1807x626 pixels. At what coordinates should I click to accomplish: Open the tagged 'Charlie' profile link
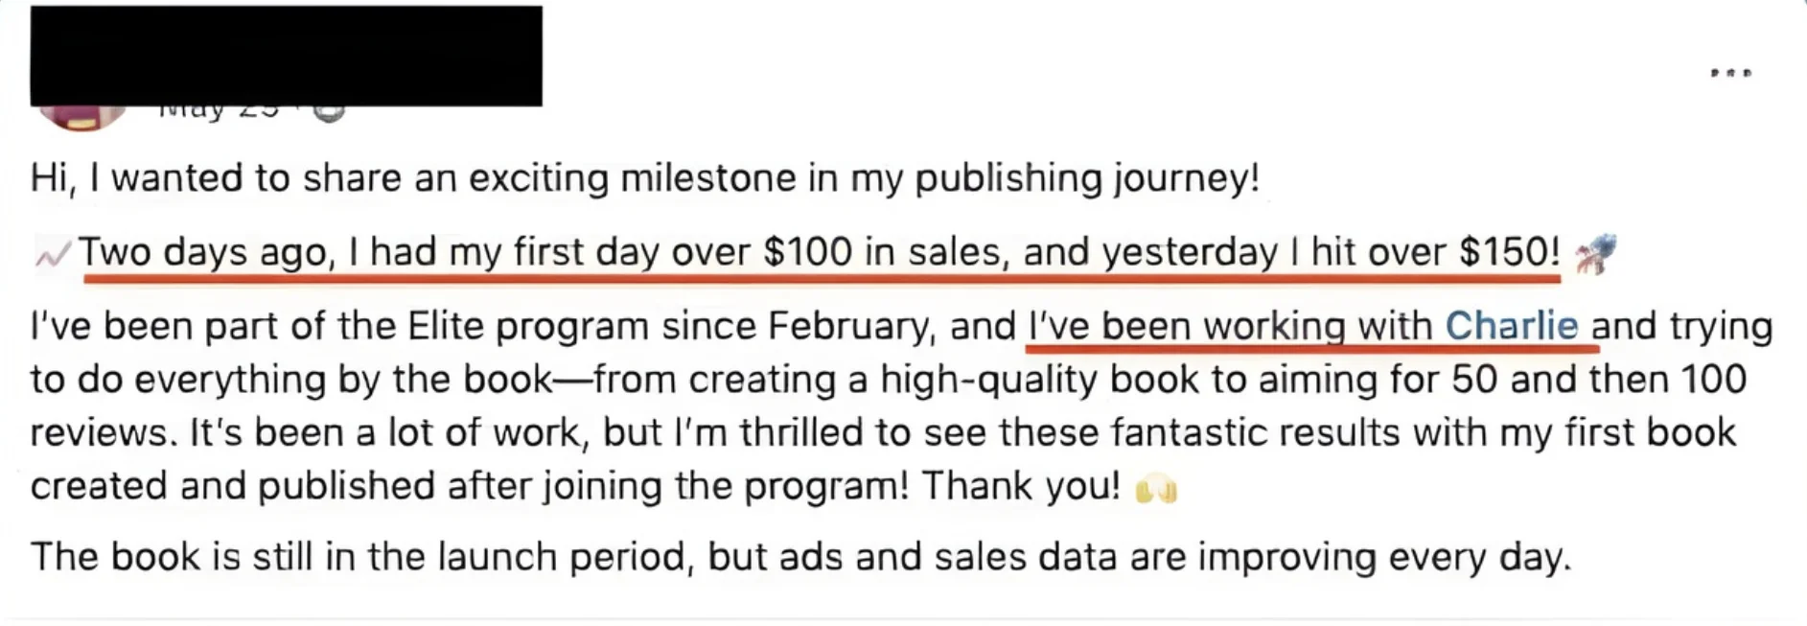coord(1511,326)
